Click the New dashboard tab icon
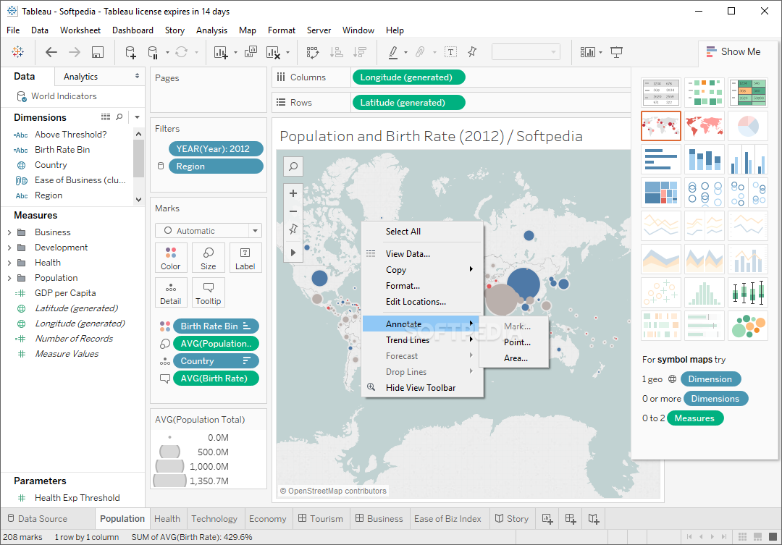782x545 pixels. click(571, 518)
